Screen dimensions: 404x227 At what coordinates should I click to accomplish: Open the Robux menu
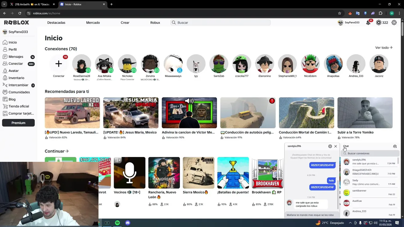pyautogui.click(x=155, y=23)
